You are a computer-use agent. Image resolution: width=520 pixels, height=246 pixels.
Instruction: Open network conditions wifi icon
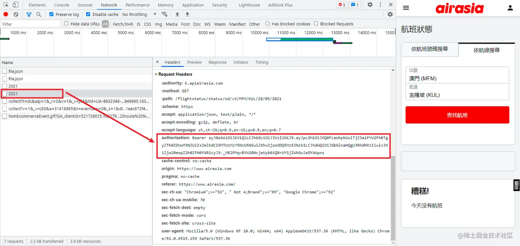[164, 14]
